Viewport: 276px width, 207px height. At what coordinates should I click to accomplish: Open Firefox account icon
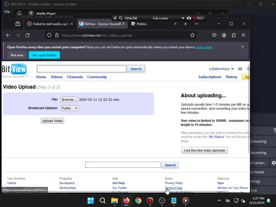coord(224,35)
